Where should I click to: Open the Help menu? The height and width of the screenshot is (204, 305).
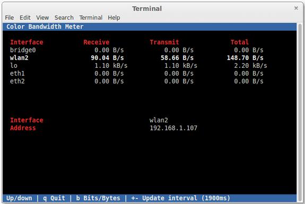pyautogui.click(x=114, y=17)
